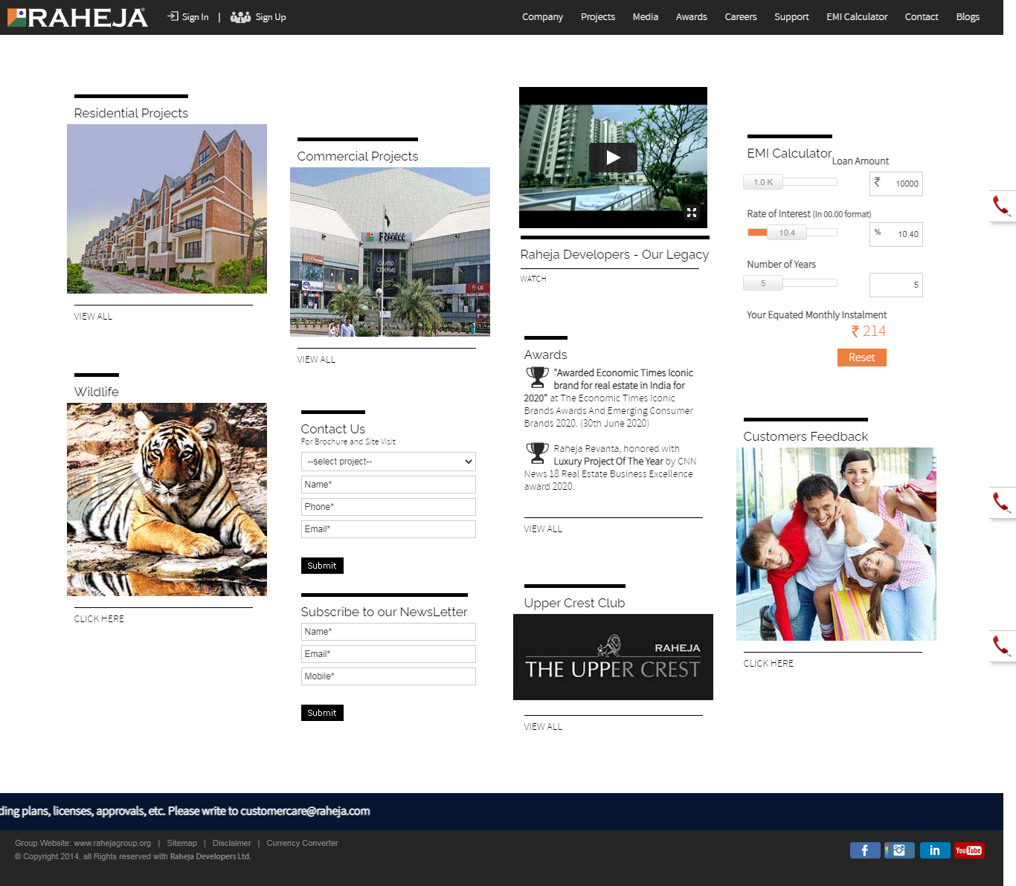Screen dimensions: 1016x886
Task: View all Upper Crest Club items
Action: [x=543, y=727]
